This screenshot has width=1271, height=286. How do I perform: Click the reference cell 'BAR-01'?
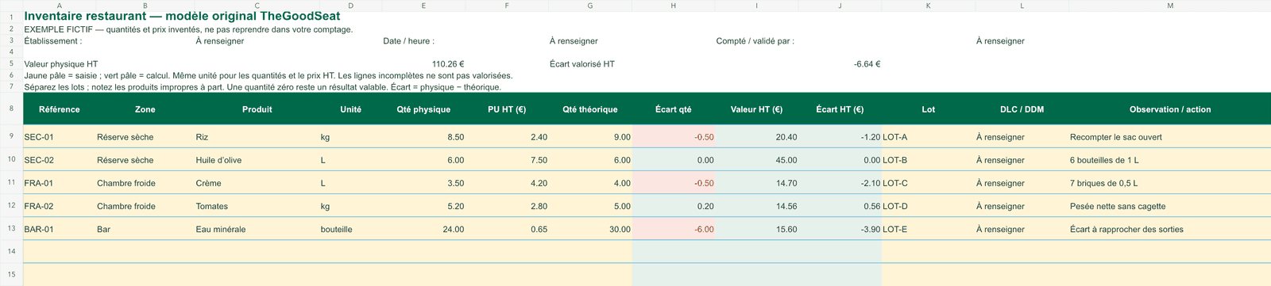click(60, 229)
